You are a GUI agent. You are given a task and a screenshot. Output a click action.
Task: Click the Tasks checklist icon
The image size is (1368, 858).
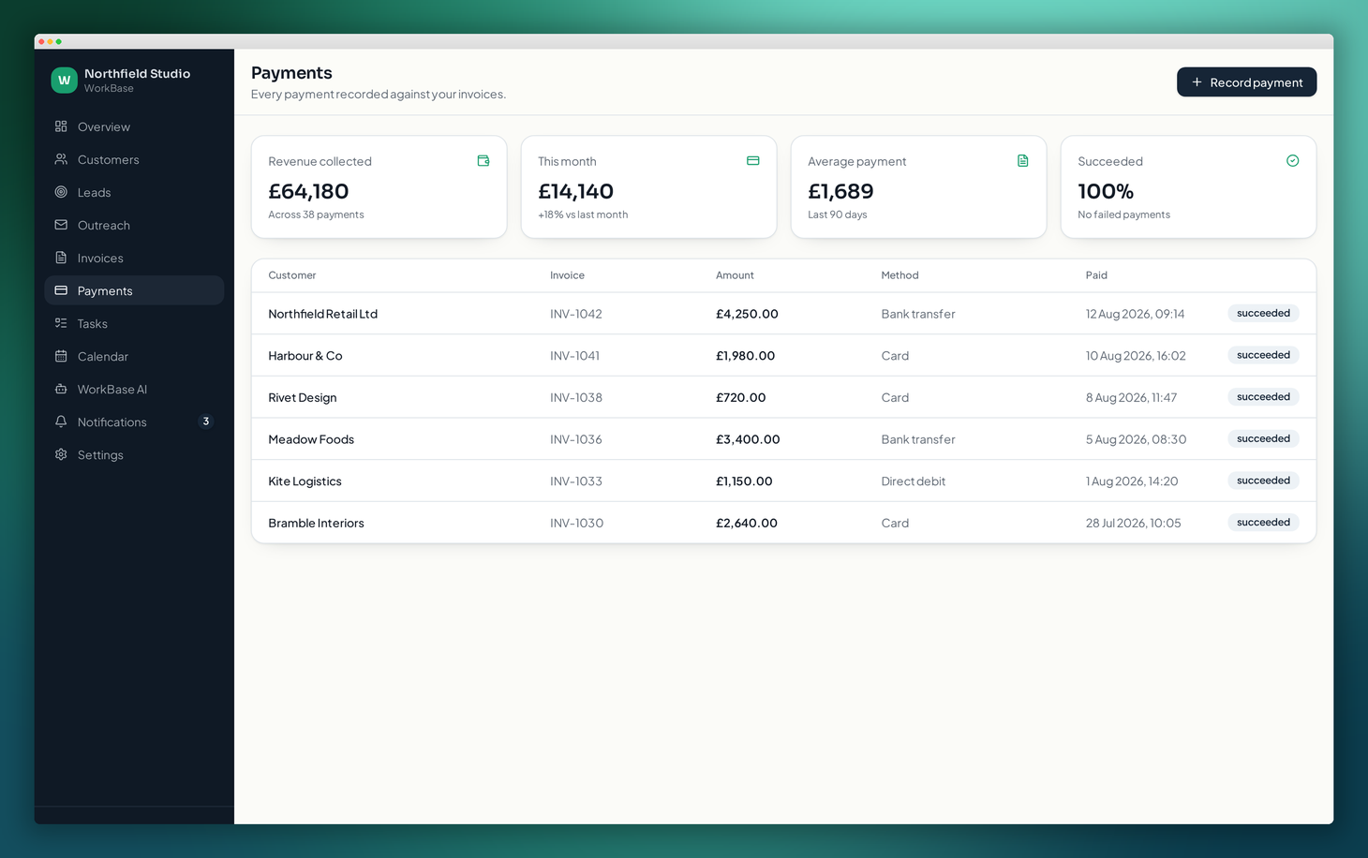point(61,323)
